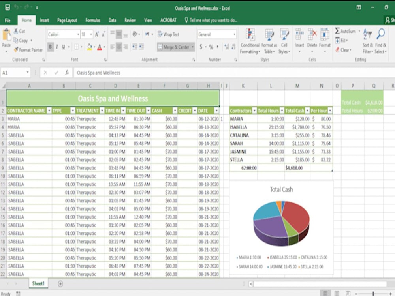This screenshot has width=395, height=296.
Task: Expand the Font Size dropdown
Action: pos(90,34)
